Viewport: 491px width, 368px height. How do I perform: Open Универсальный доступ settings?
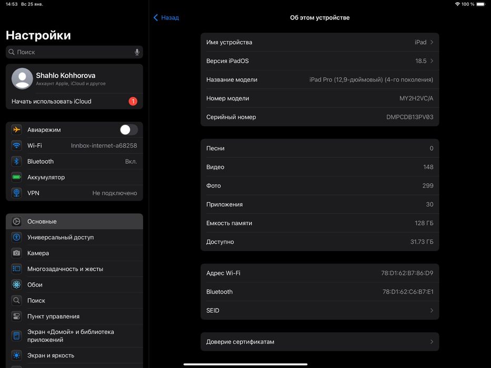pyautogui.click(x=74, y=237)
